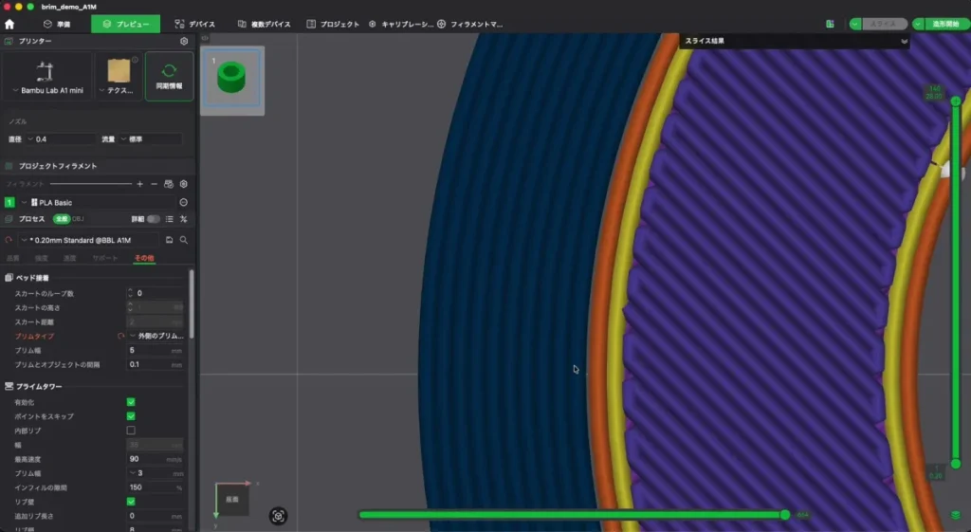Switch to the サポート settings tab

[x=104, y=258]
